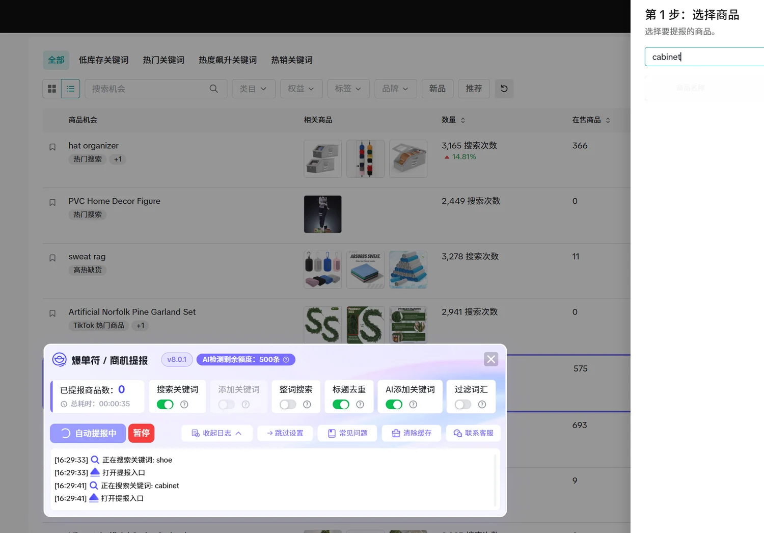The height and width of the screenshot is (533, 764).
Task: Click the 清除缓存 button
Action: pyautogui.click(x=412, y=433)
